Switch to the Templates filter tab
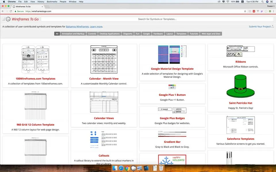The width and height of the screenshot is (276, 172). click(x=181, y=34)
